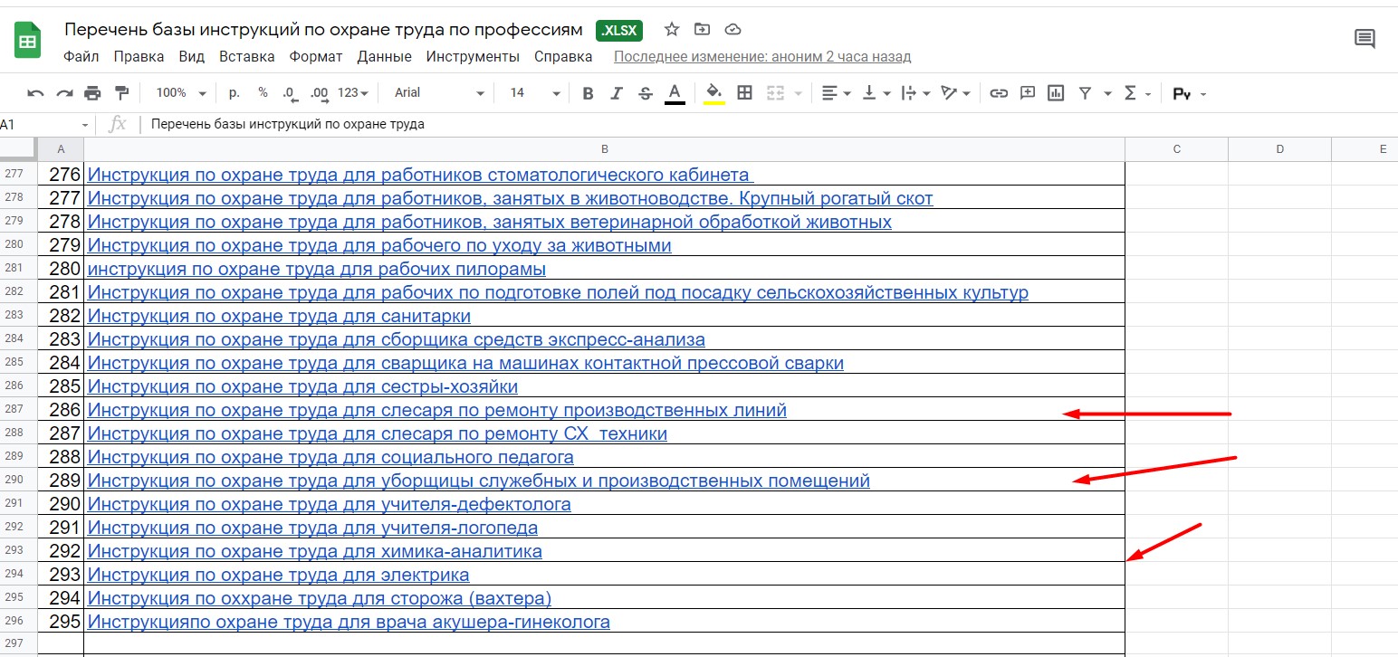Click the .XLSX format badge
Screen dimensions: 1398x657
coord(619,30)
